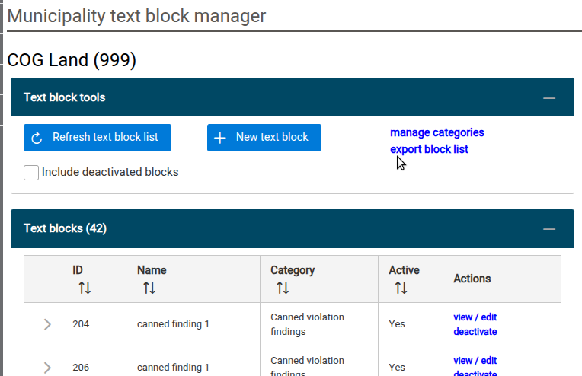
Task: Click Refresh text block list button
Action: [98, 138]
